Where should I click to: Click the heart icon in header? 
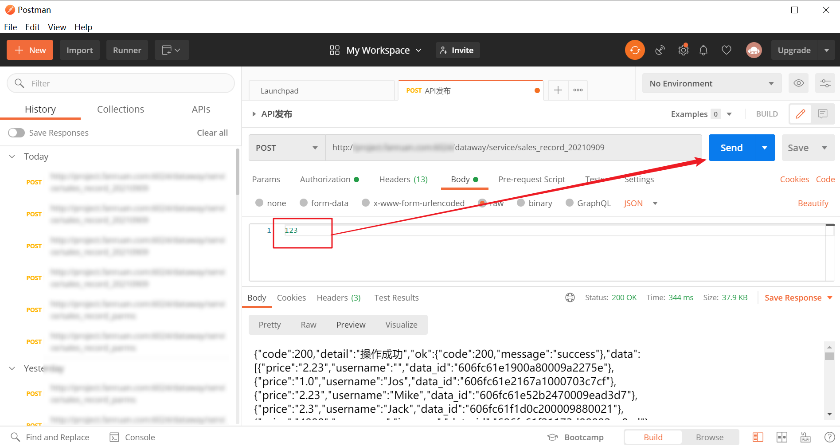(x=726, y=50)
